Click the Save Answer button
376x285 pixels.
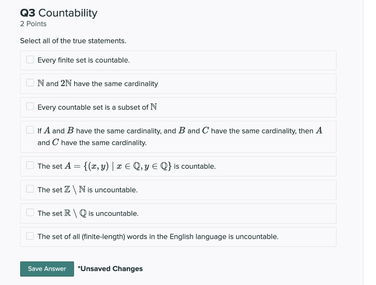pos(47,269)
